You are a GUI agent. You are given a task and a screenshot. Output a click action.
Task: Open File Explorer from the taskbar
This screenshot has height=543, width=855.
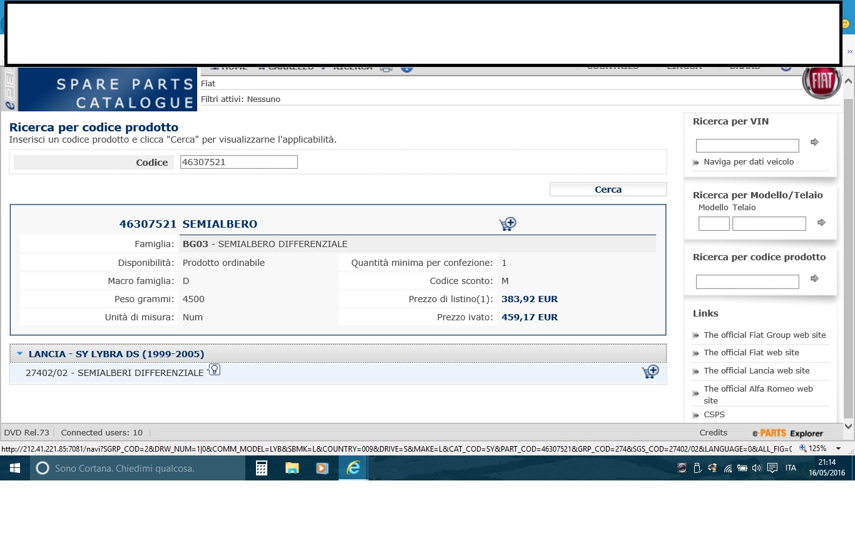click(292, 468)
